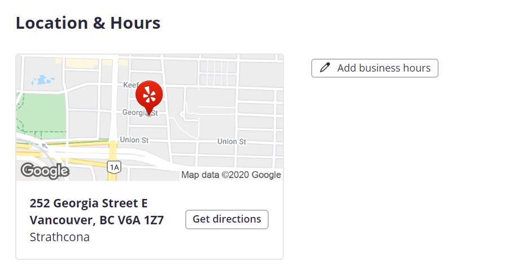The image size is (516, 275).
Task: Click the Location & Hours heading
Action: [x=88, y=23]
